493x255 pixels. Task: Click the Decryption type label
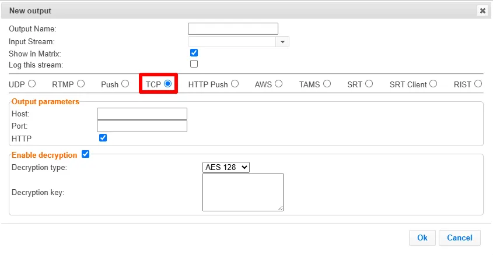tap(39, 168)
